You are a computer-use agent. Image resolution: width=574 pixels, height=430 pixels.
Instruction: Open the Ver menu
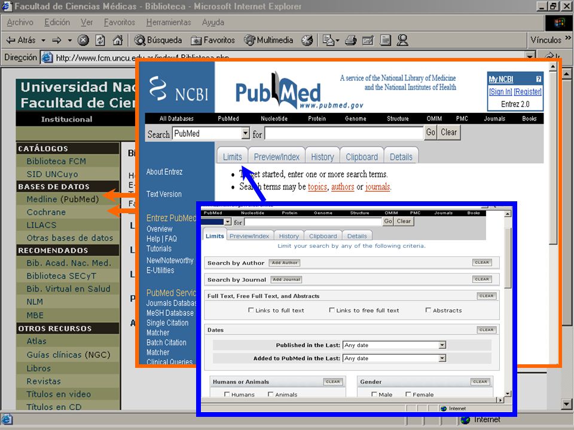[87, 22]
